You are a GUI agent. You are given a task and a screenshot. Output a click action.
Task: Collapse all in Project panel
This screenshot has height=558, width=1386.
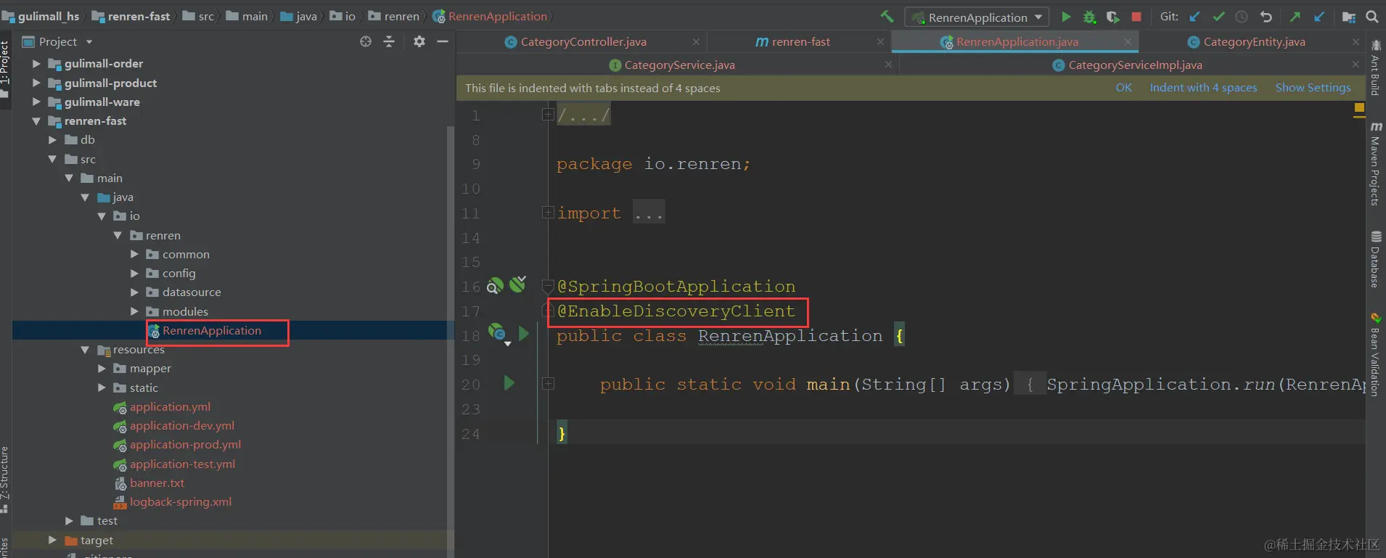pos(389,42)
